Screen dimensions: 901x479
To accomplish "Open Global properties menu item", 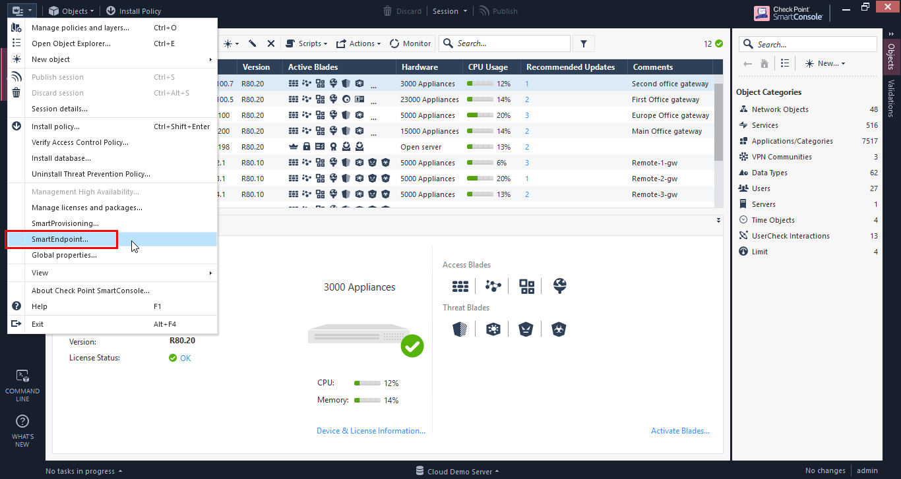I will (112, 255).
